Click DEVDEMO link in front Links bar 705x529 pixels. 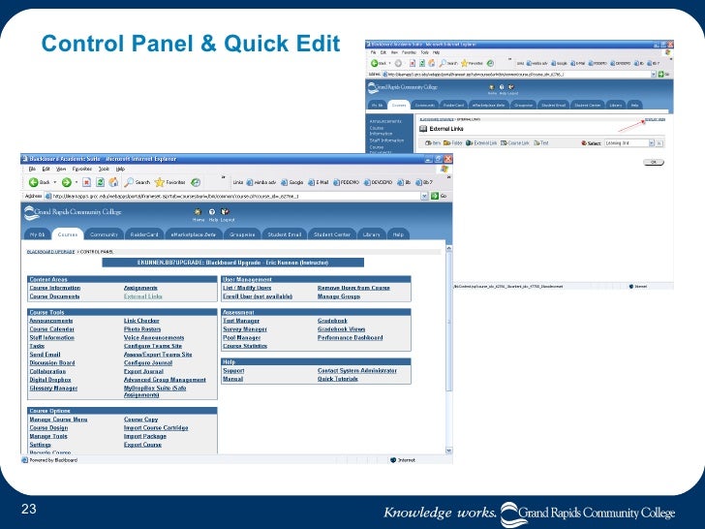[378, 182]
